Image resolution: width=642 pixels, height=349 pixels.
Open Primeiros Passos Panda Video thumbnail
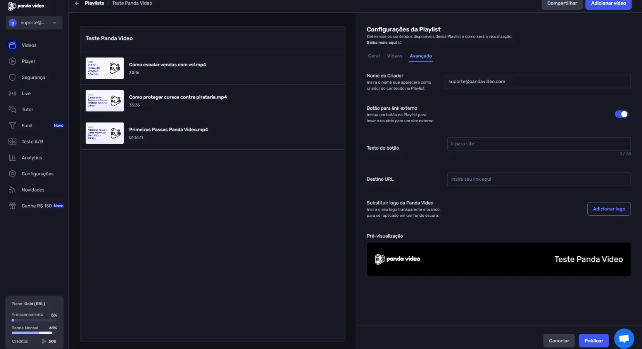(x=105, y=133)
